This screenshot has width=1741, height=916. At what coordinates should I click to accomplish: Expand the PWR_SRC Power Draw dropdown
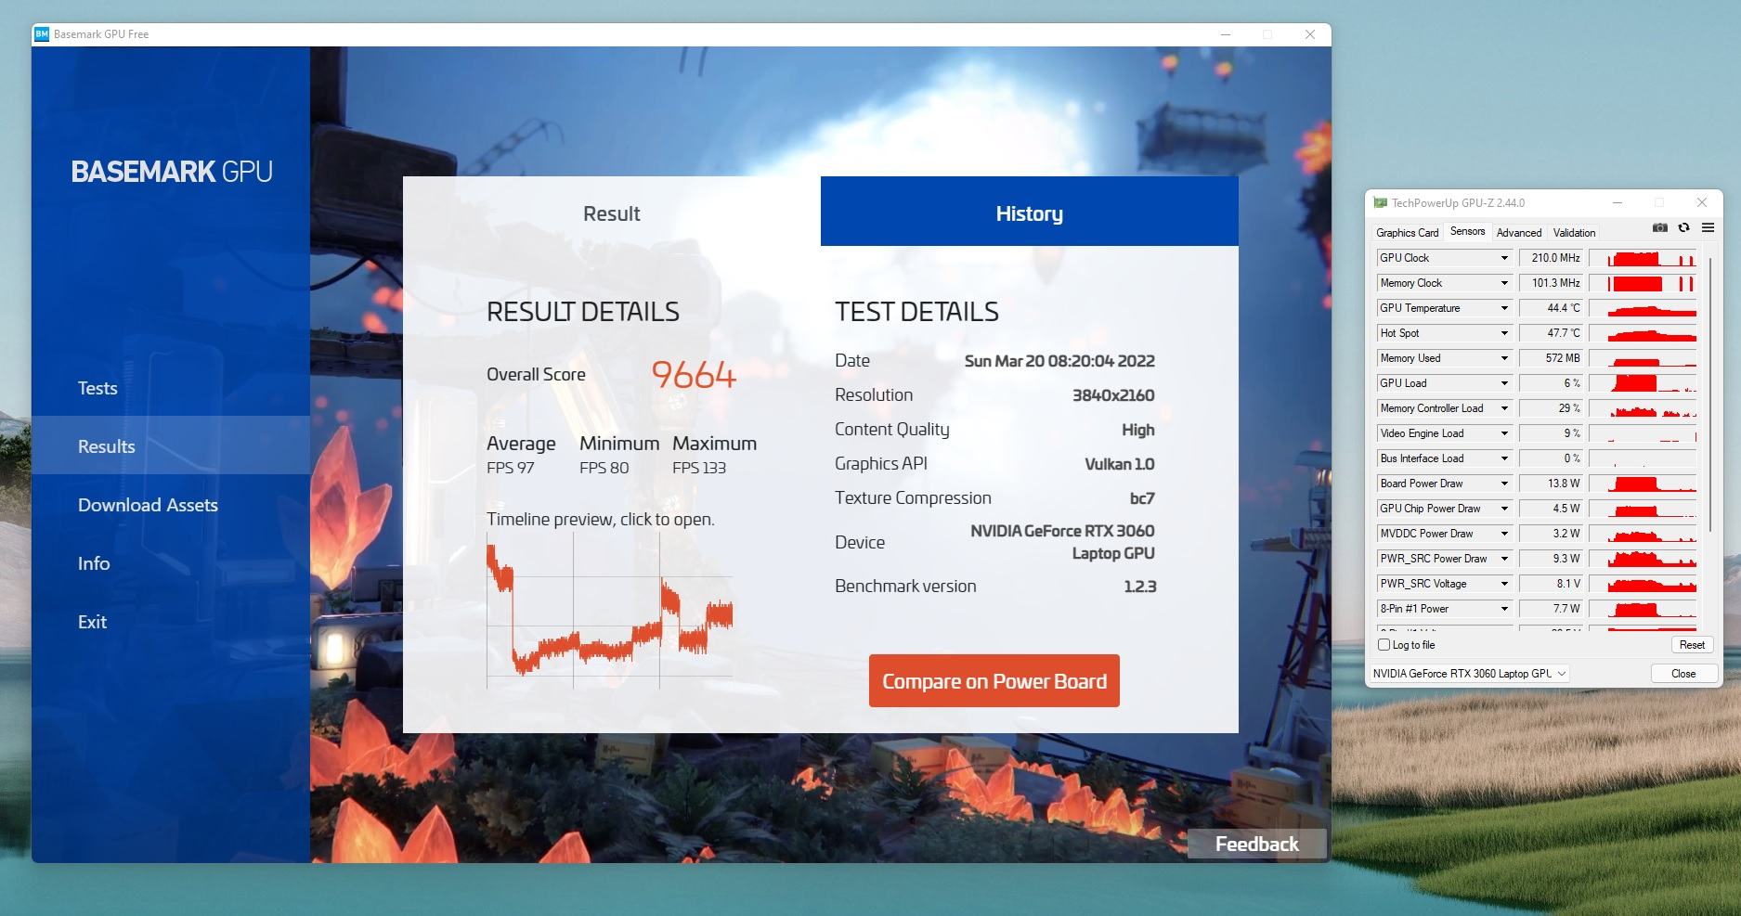1504,559
